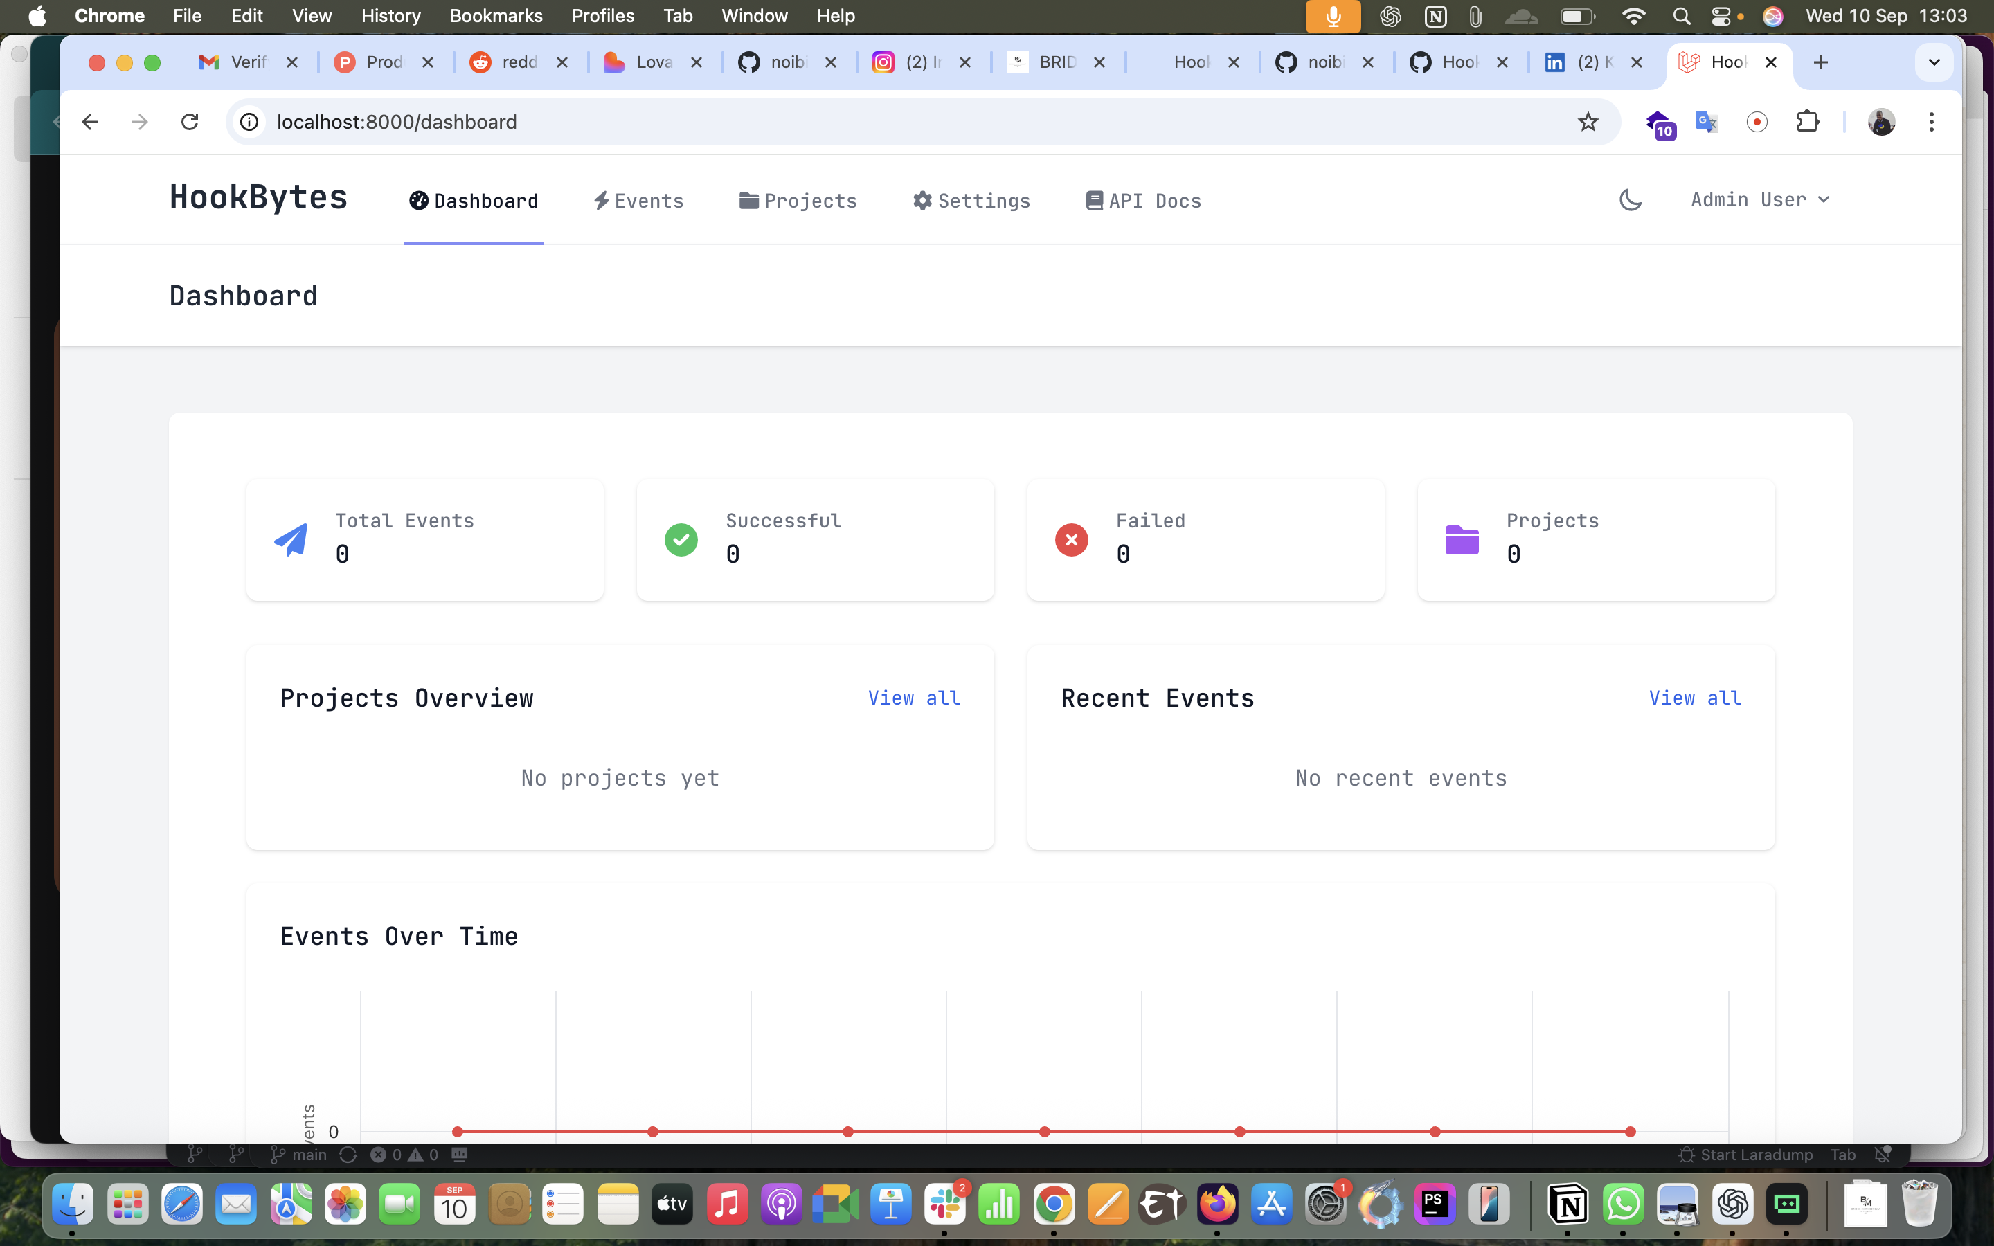Open Notion in the Dock
The width and height of the screenshot is (1994, 1246).
coord(1568,1204)
